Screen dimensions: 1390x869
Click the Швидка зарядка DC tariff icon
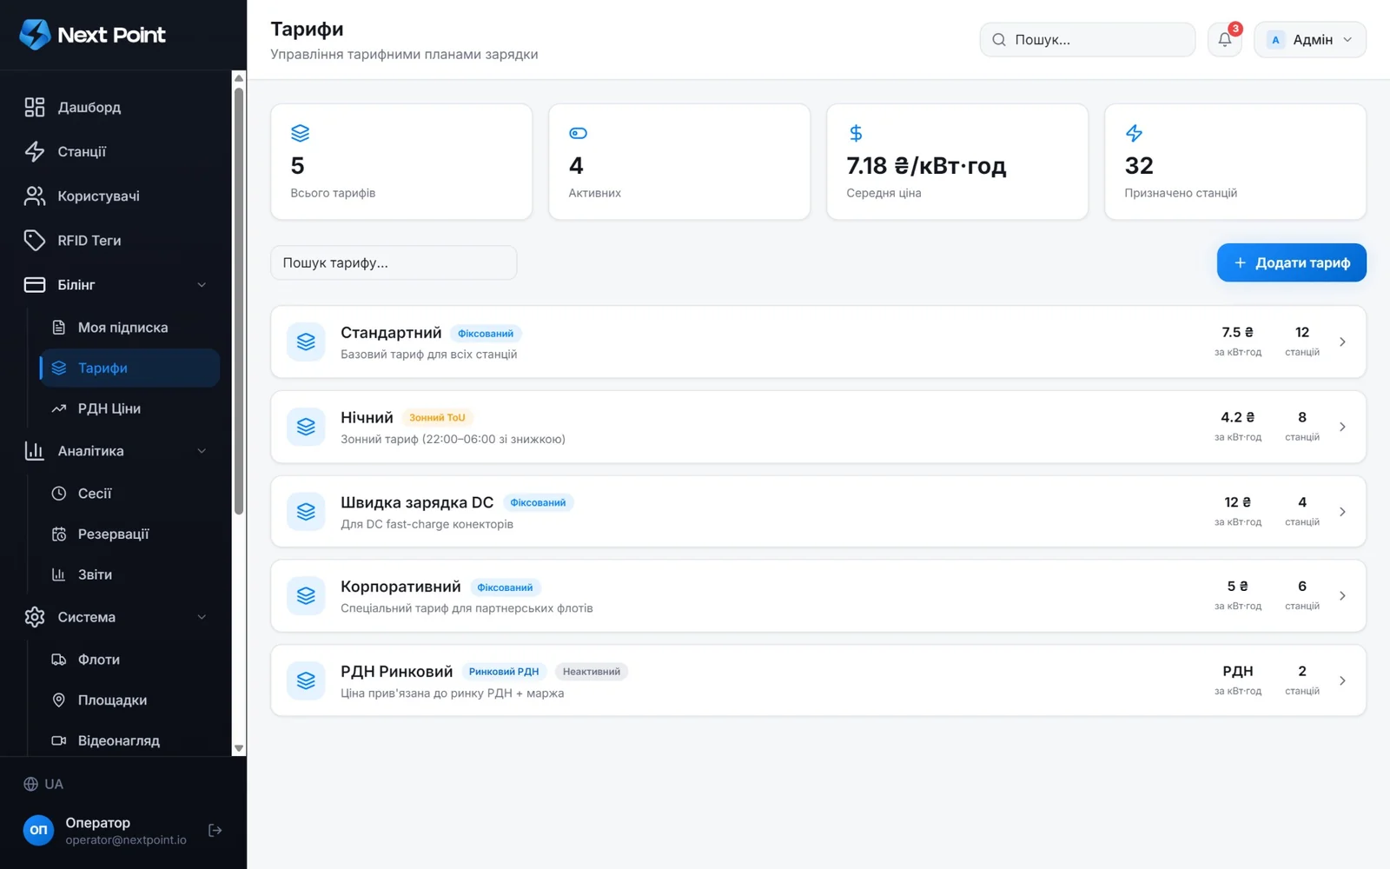pyautogui.click(x=306, y=511)
